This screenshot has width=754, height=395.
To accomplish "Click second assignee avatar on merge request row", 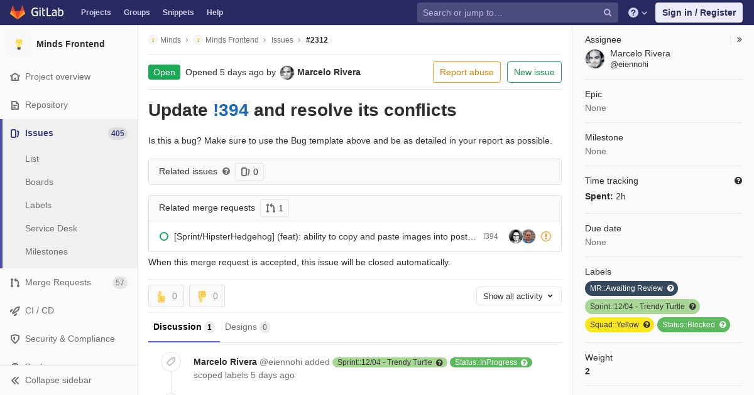I will point(529,236).
